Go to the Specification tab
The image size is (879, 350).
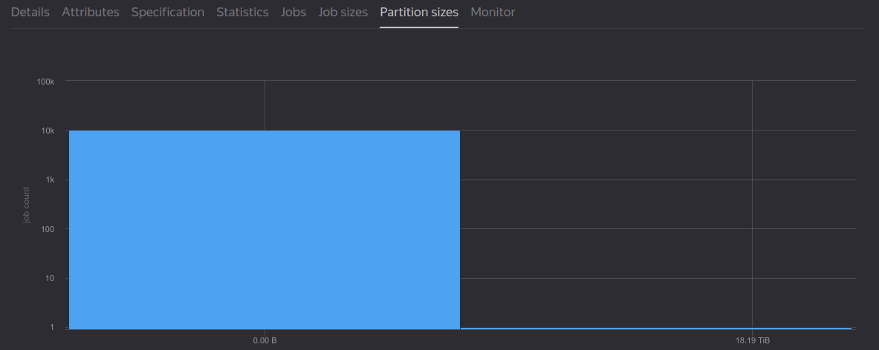pyautogui.click(x=168, y=13)
